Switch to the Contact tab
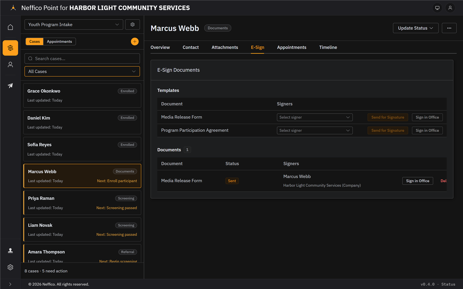 191,47
